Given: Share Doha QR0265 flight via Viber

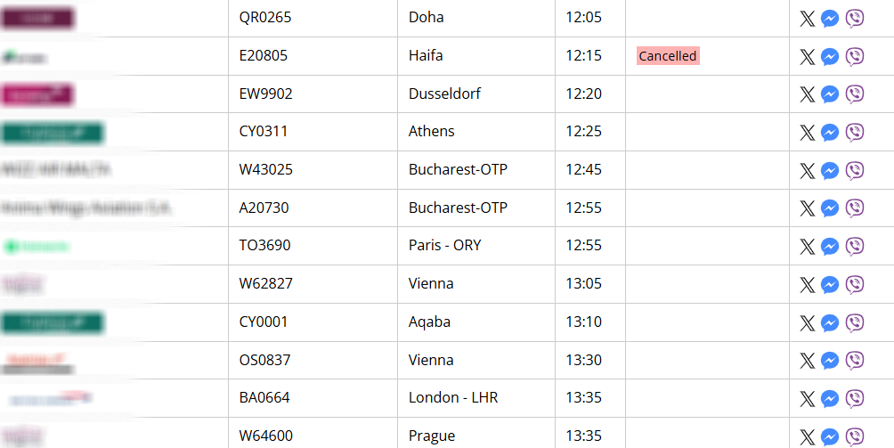Looking at the screenshot, I should pos(855,18).
